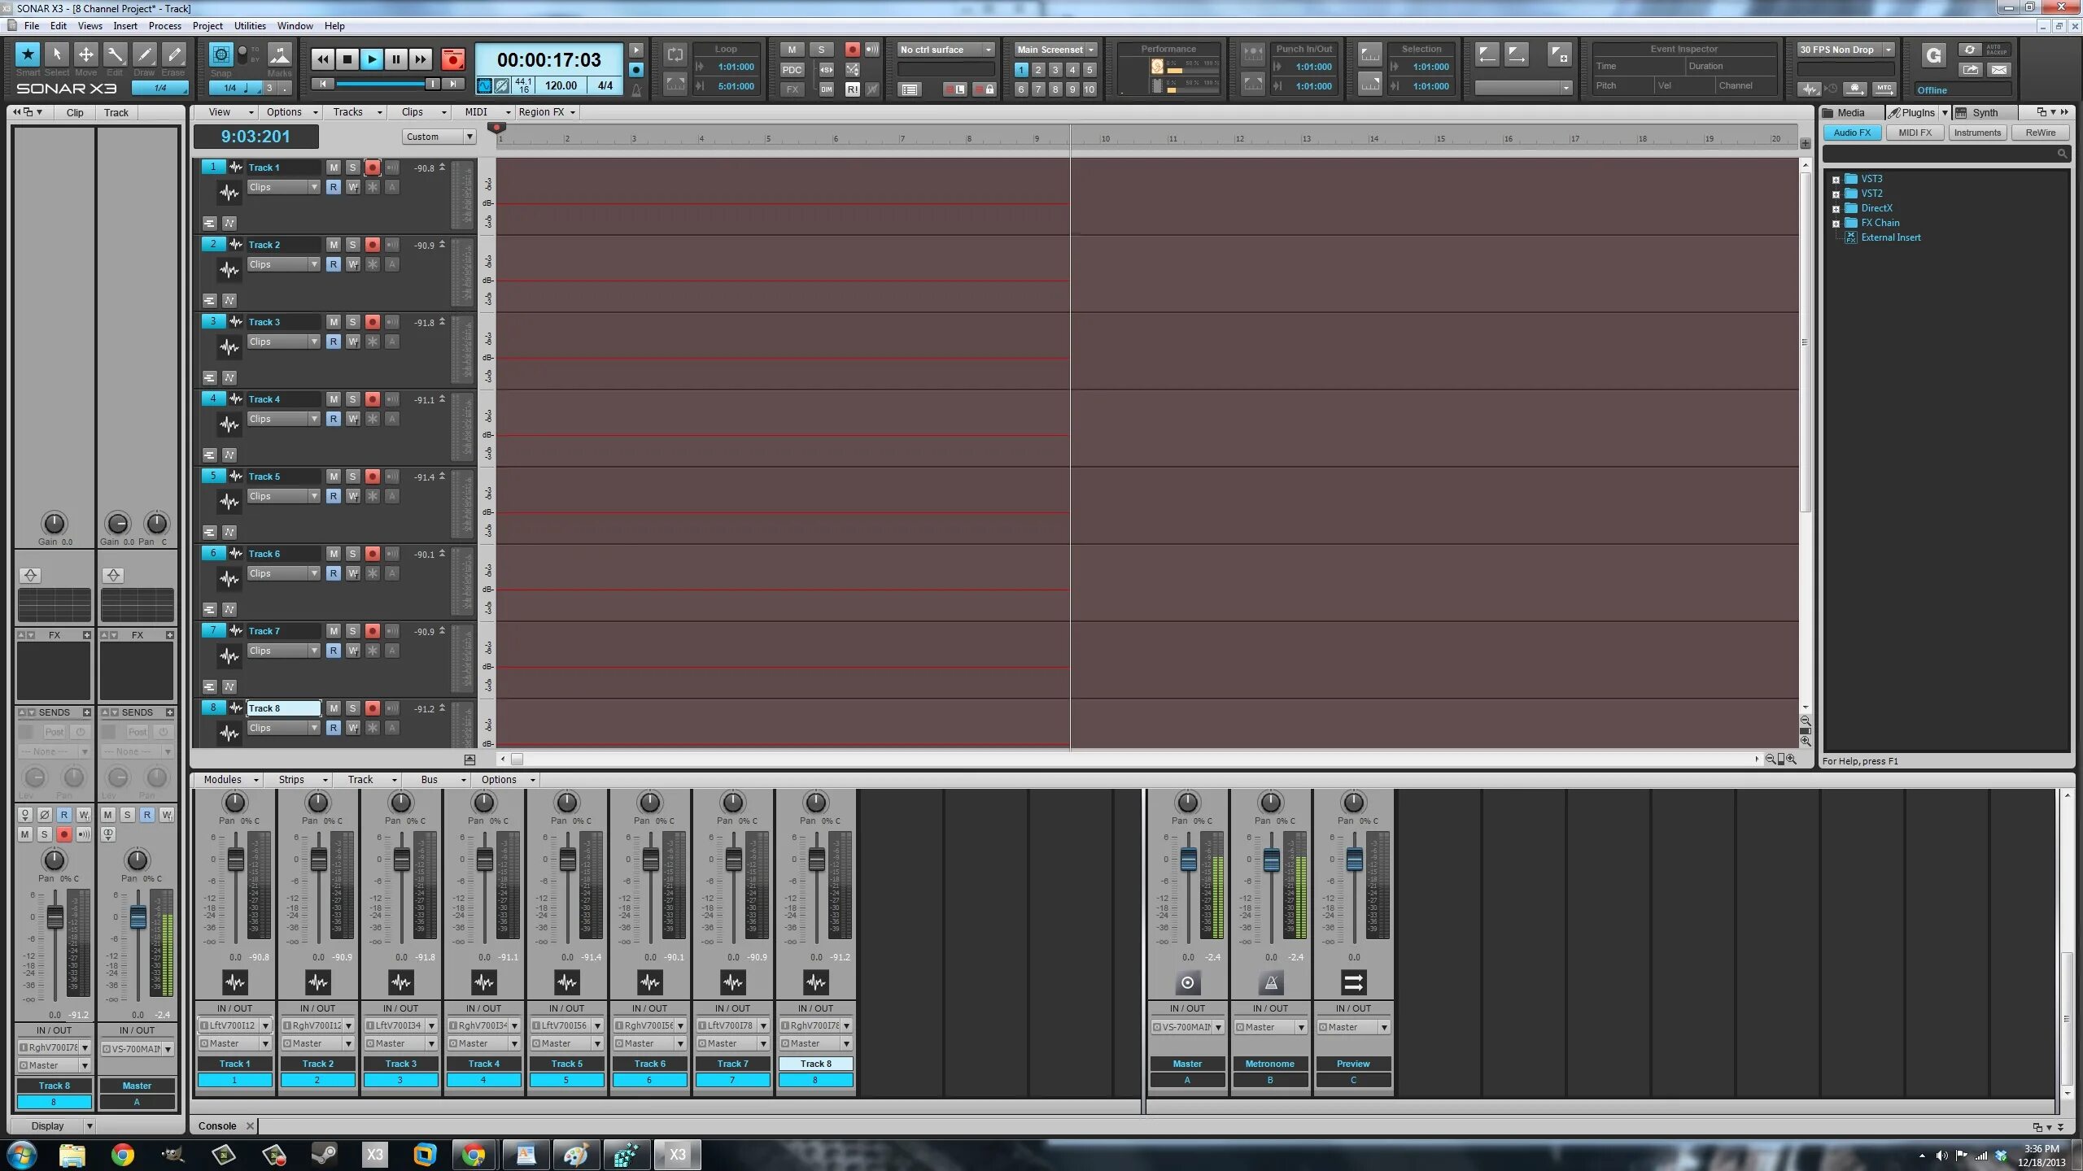Click the Rewind transport button
Screen dimensions: 2083x1171
click(x=323, y=59)
